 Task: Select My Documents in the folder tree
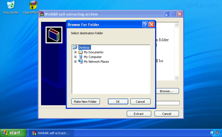(94, 52)
